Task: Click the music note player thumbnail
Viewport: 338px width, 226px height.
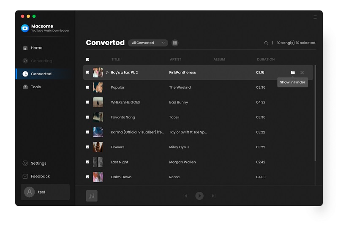Action: (x=92, y=196)
